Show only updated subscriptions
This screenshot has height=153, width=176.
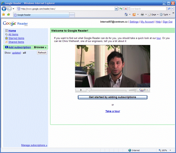pos(16,53)
